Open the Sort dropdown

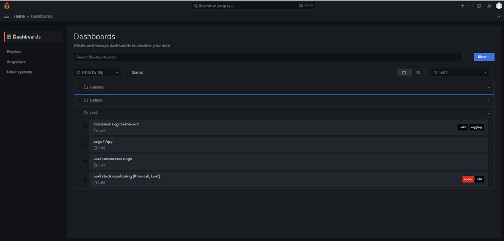coord(460,72)
